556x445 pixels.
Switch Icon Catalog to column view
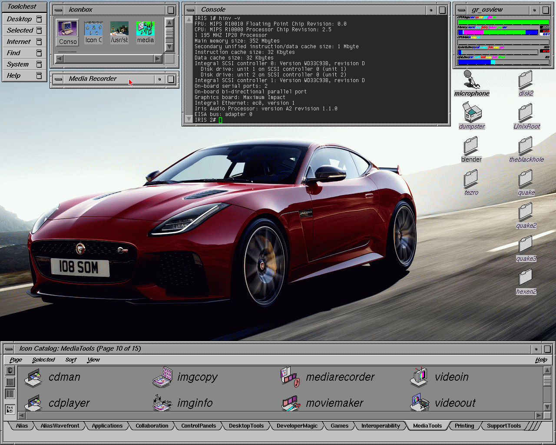10,394
